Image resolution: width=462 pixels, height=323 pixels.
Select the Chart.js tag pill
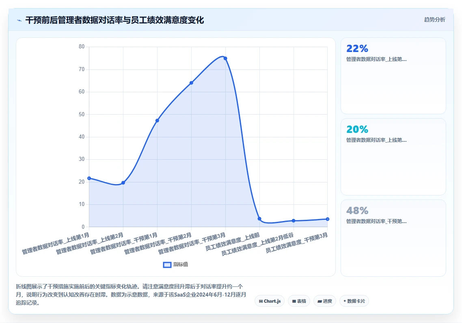pos(270,301)
